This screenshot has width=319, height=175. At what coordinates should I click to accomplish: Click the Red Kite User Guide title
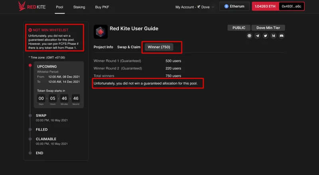tap(134, 29)
